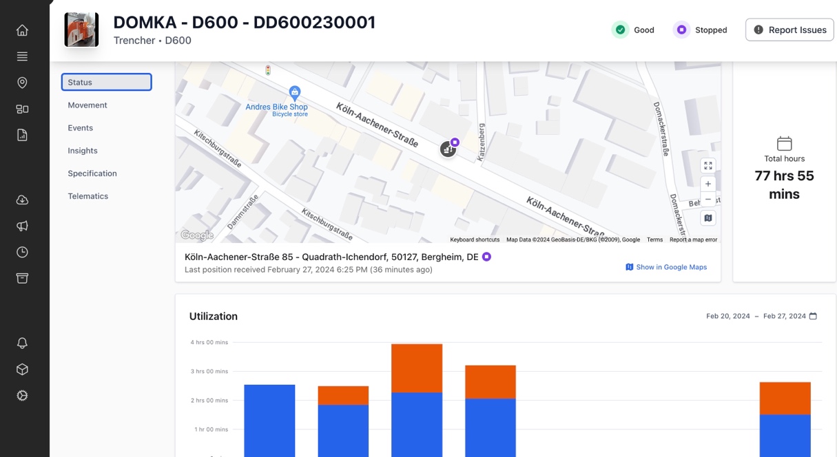The height and width of the screenshot is (457, 837).
Task: Zoom in on the map
Action: tap(707, 184)
